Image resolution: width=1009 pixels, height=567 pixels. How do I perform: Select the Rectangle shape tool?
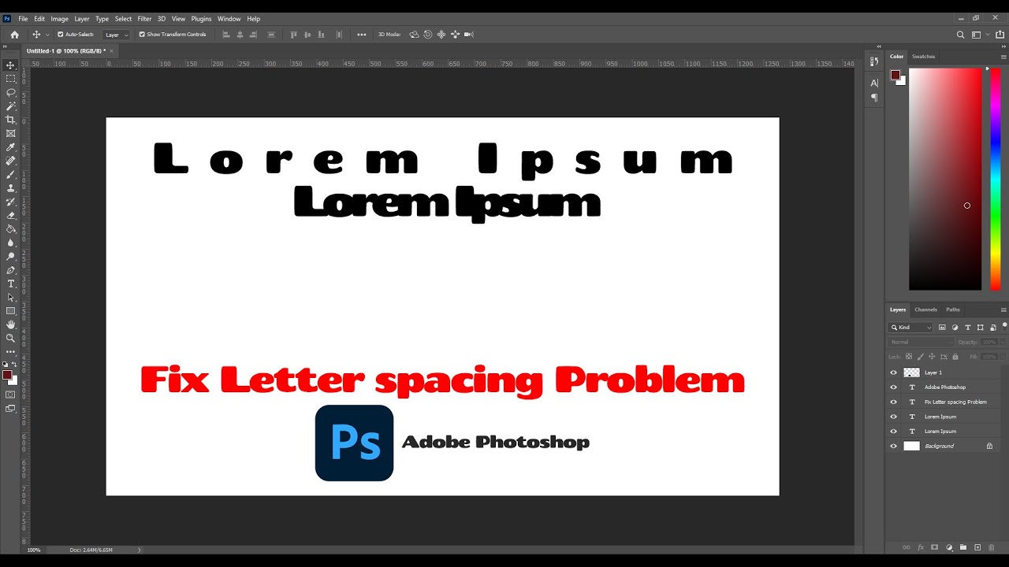[x=11, y=311]
